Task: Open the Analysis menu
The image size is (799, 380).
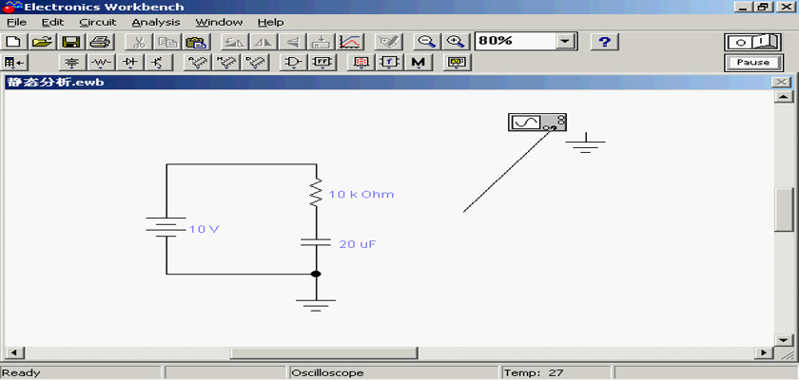Action: [x=156, y=23]
